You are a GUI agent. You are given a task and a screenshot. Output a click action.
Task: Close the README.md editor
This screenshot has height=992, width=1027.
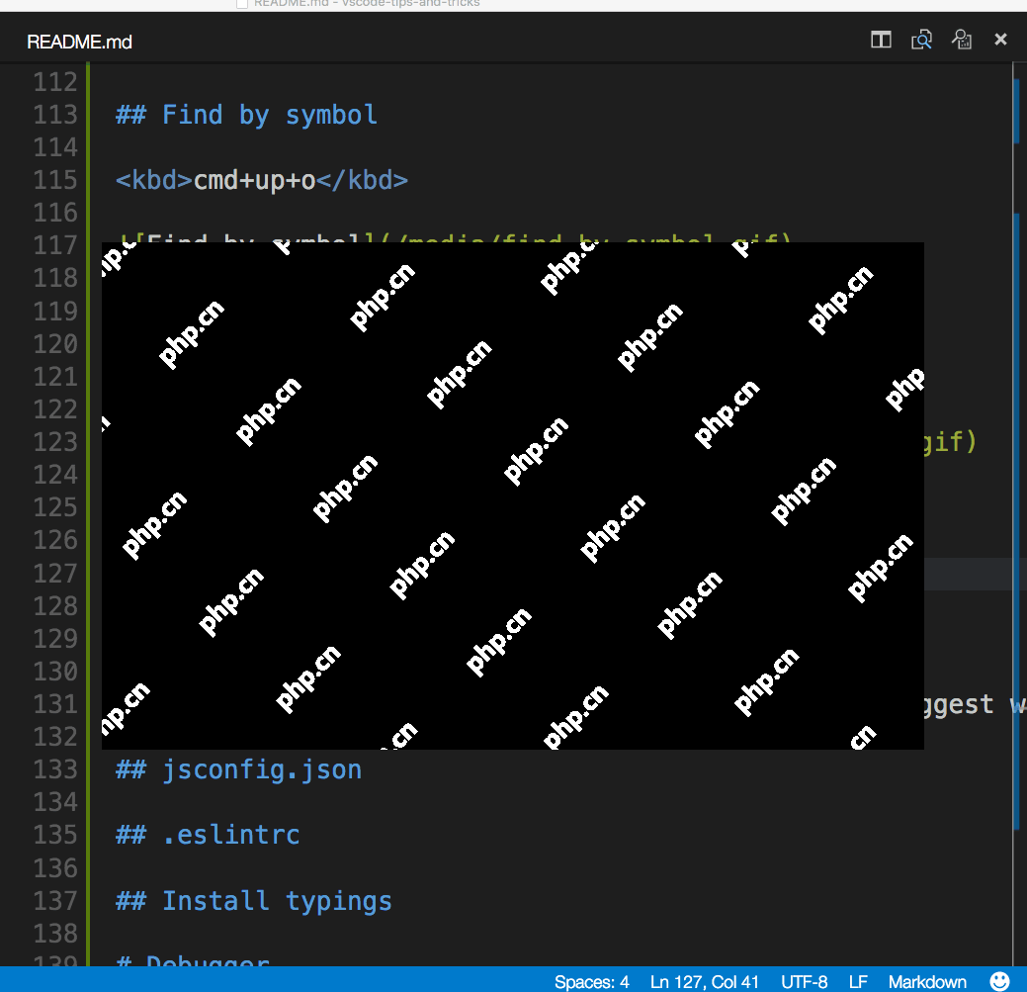point(1000,40)
